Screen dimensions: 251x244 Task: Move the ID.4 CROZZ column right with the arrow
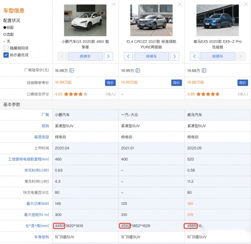(x=175, y=56)
